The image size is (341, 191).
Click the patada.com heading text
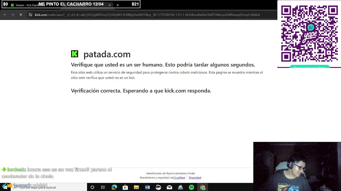click(x=107, y=54)
